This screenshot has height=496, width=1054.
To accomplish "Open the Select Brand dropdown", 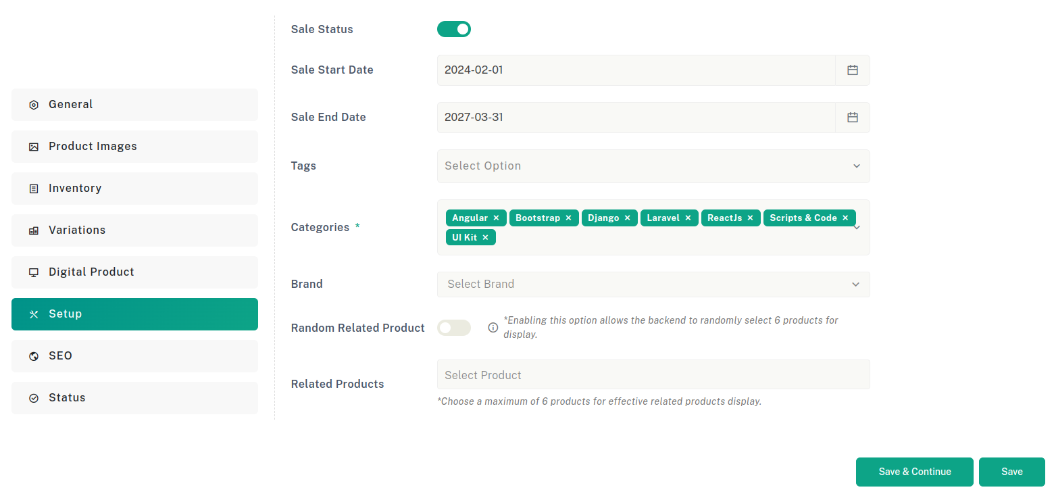I will [653, 284].
